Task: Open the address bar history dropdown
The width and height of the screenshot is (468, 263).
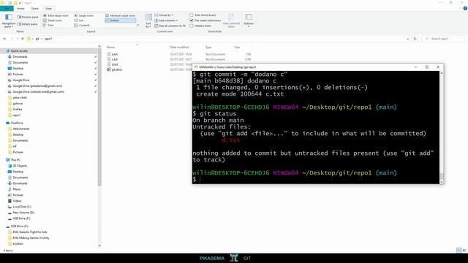Action: pos(408,39)
